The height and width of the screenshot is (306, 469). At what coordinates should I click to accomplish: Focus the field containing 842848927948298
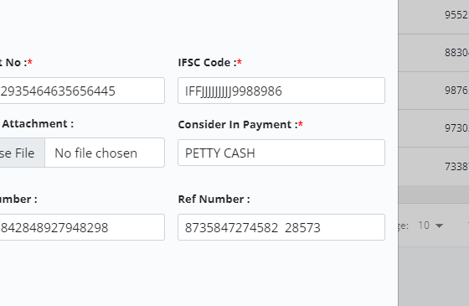(82, 227)
